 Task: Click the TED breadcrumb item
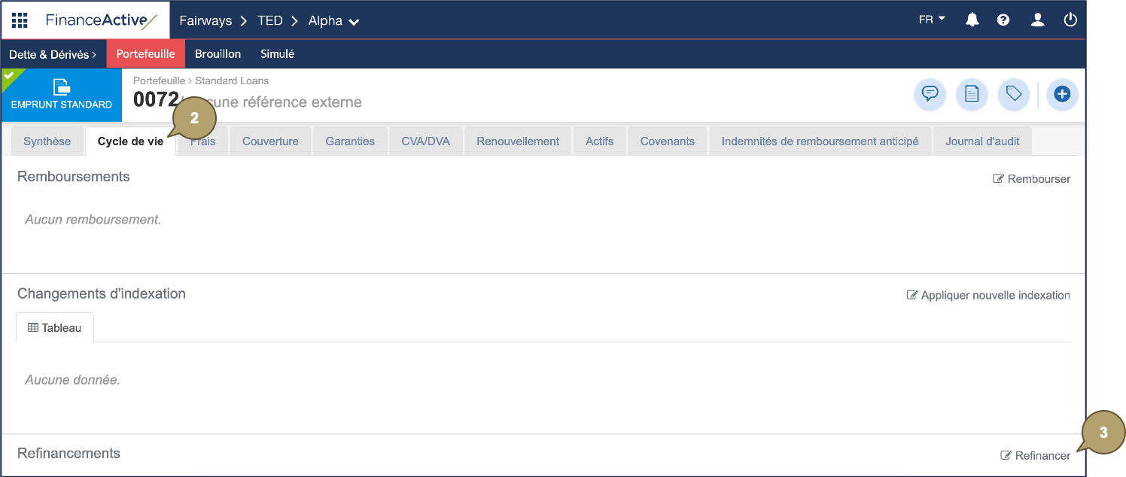pos(269,20)
